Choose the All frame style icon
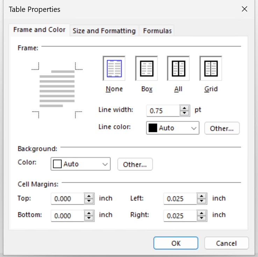Screen dimensions: 258x257 pos(178,68)
